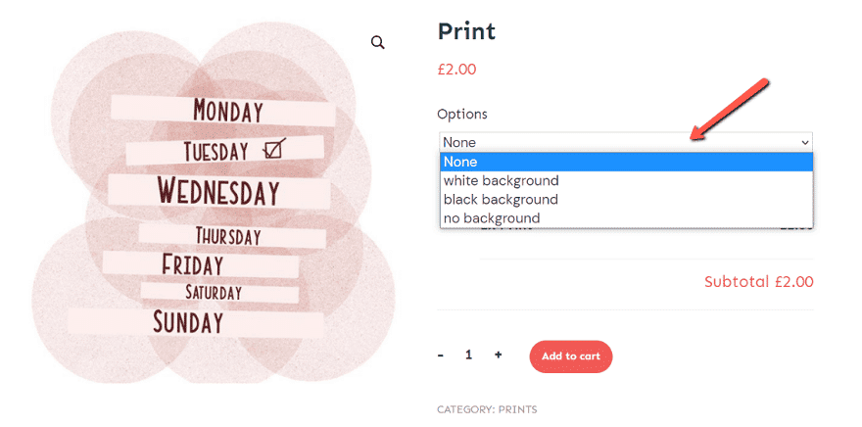Decrease quantity with the minus button
Screen dimensions: 862x427
[x=441, y=356]
